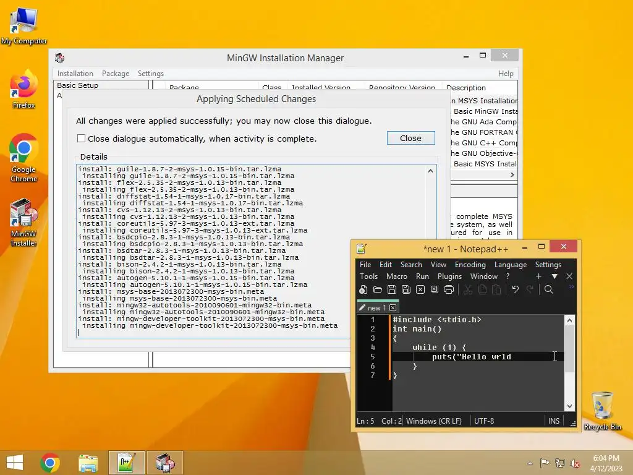This screenshot has width=633, height=475.
Task: Open Notepad++ Settings menu
Action: pyautogui.click(x=548, y=265)
